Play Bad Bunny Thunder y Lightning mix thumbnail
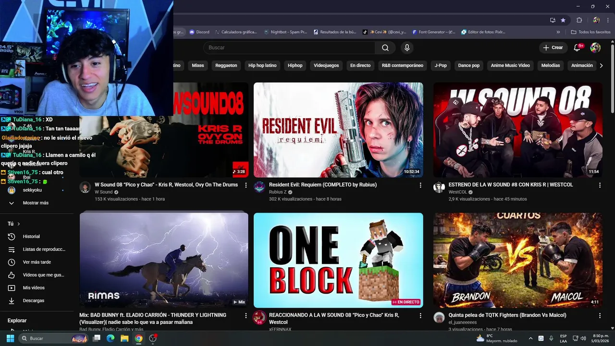 point(164,260)
